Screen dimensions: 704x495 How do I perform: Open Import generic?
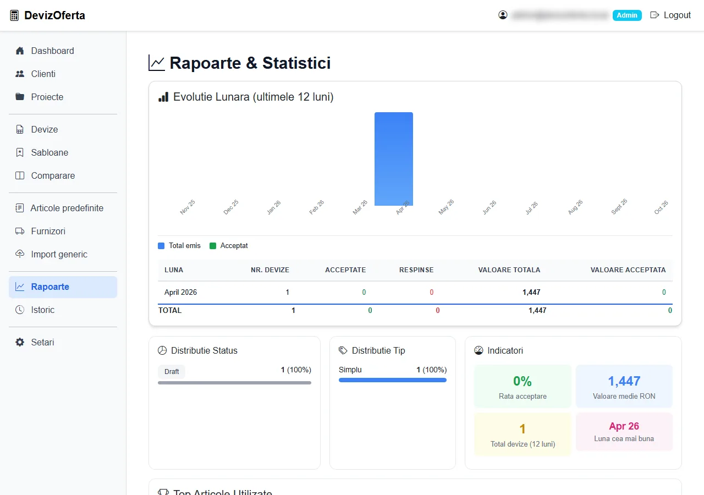[x=63, y=254]
